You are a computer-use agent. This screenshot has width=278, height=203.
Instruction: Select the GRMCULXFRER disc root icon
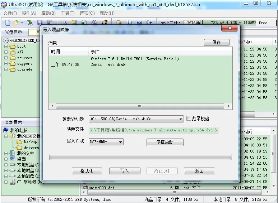6,40
